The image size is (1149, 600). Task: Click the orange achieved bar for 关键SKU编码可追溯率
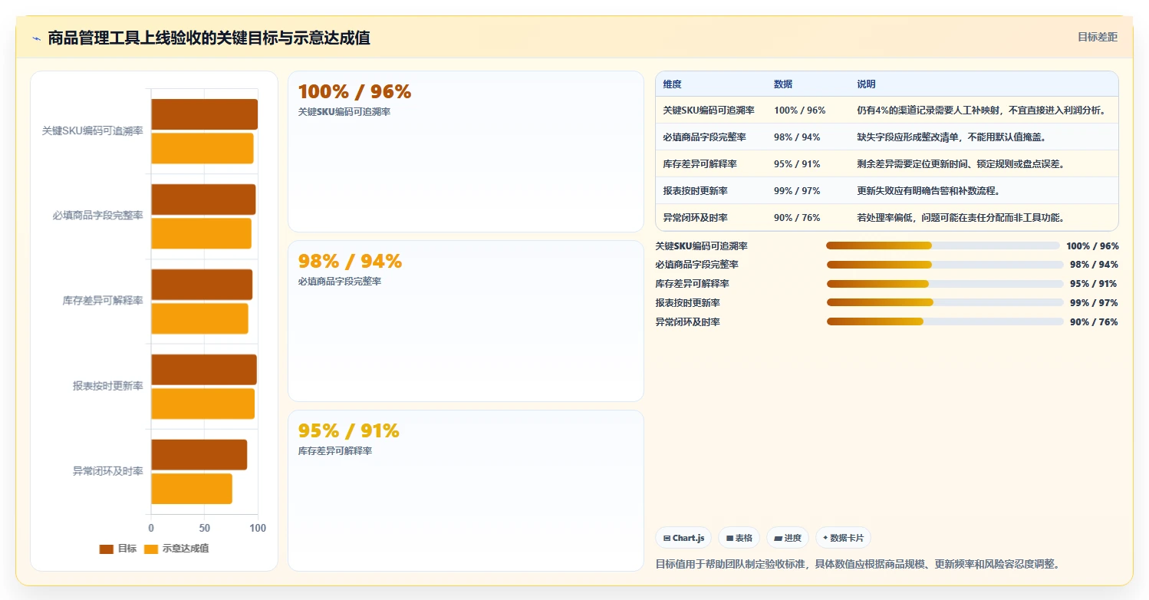[x=202, y=148]
